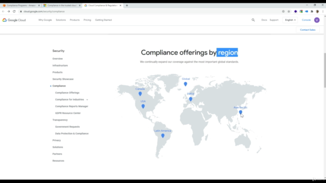This screenshot has height=183, width=326.
Task: Click the Chrome profile avatar in toolbar
Action: point(317,11)
